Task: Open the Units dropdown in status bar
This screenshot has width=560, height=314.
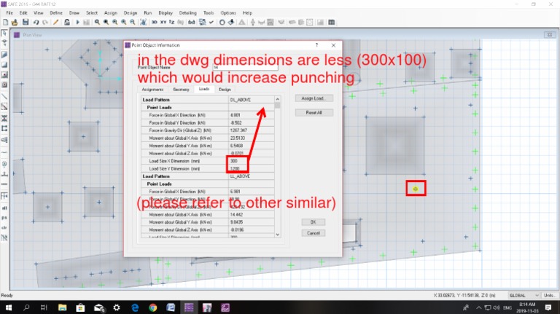Action: pos(547,295)
